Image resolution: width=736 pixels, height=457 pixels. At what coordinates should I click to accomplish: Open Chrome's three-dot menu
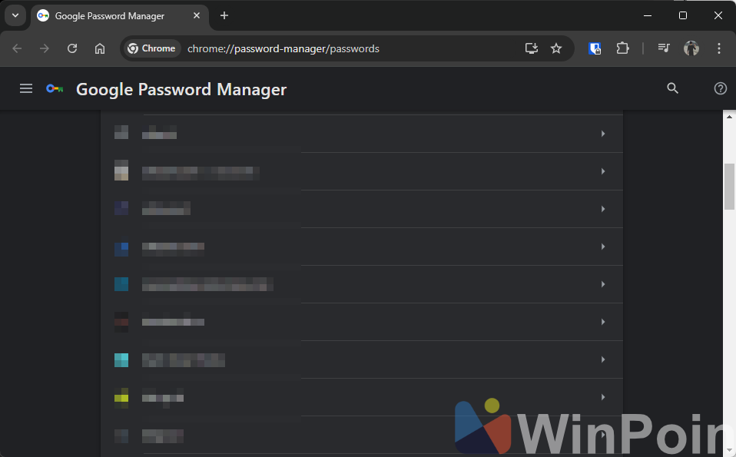coord(719,48)
